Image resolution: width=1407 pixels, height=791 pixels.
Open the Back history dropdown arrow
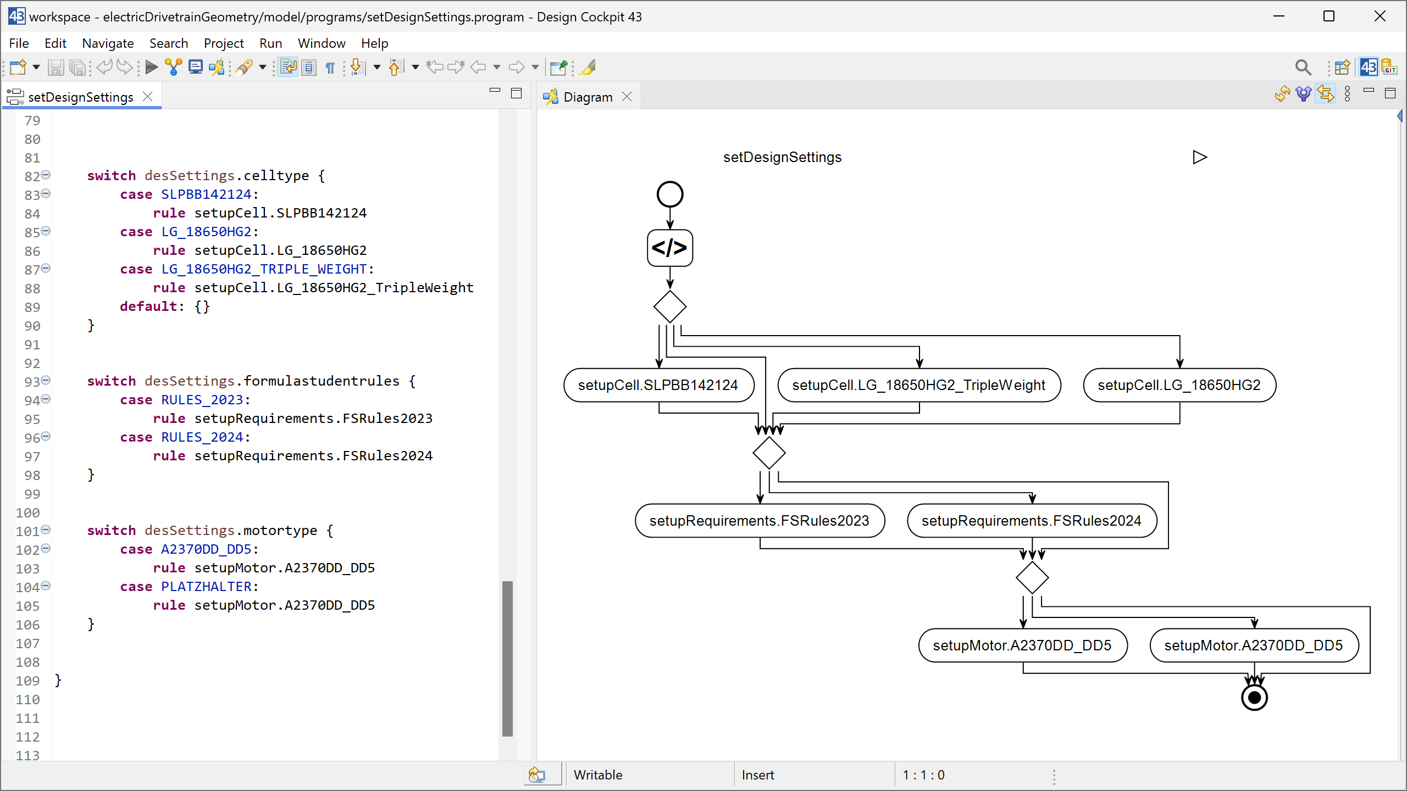tap(497, 67)
